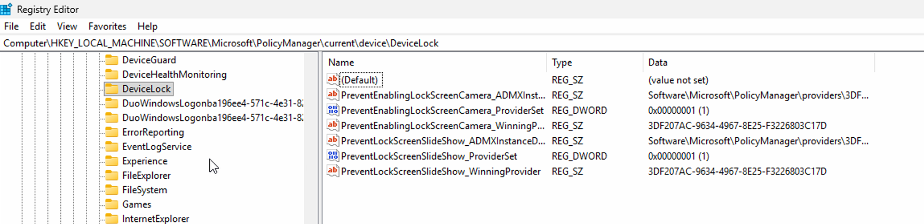Select the DeviceHealthMonitoring key
This screenshot has height=224, width=924.
(x=174, y=74)
